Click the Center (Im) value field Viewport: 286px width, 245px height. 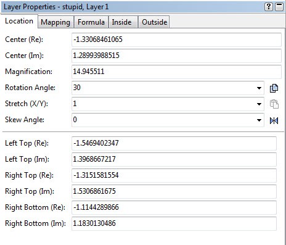[x=176, y=56]
